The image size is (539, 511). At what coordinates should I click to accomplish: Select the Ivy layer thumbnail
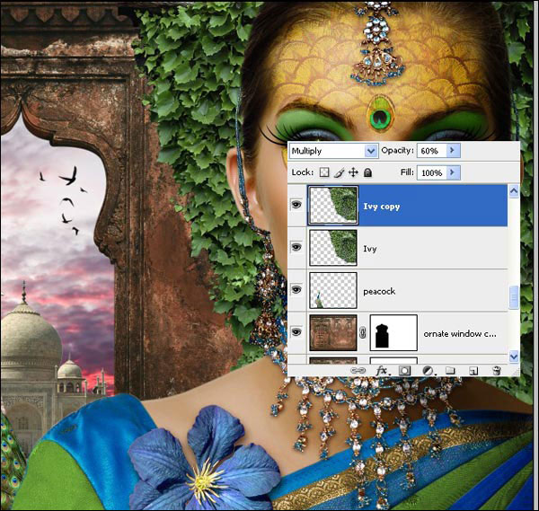pyautogui.click(x=333, y=248)
